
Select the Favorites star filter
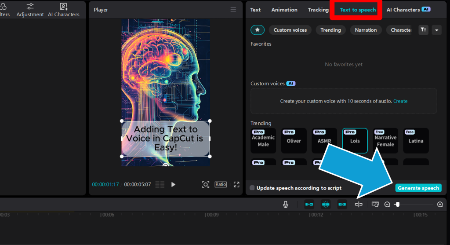tap(258, 30)
